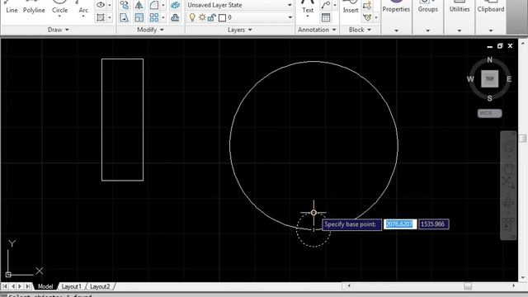The image size is (528, 297).
Task: Open the Clipboard panel dropdown
Action: pyautogui.click(x=491, y=31)
